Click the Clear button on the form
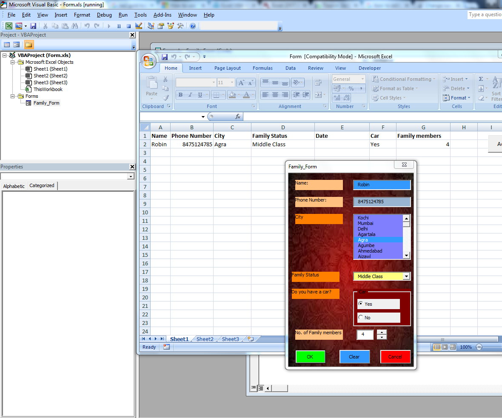502x418 pixels. point(354,357)
